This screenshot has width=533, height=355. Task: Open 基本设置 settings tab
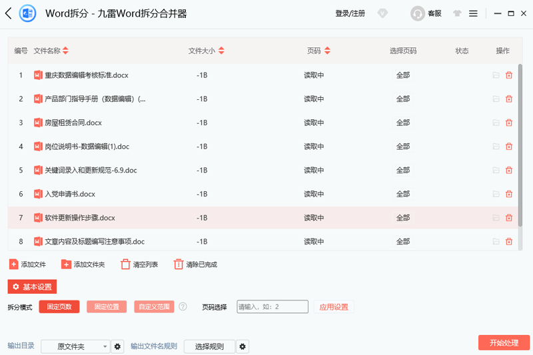(32, 286)
